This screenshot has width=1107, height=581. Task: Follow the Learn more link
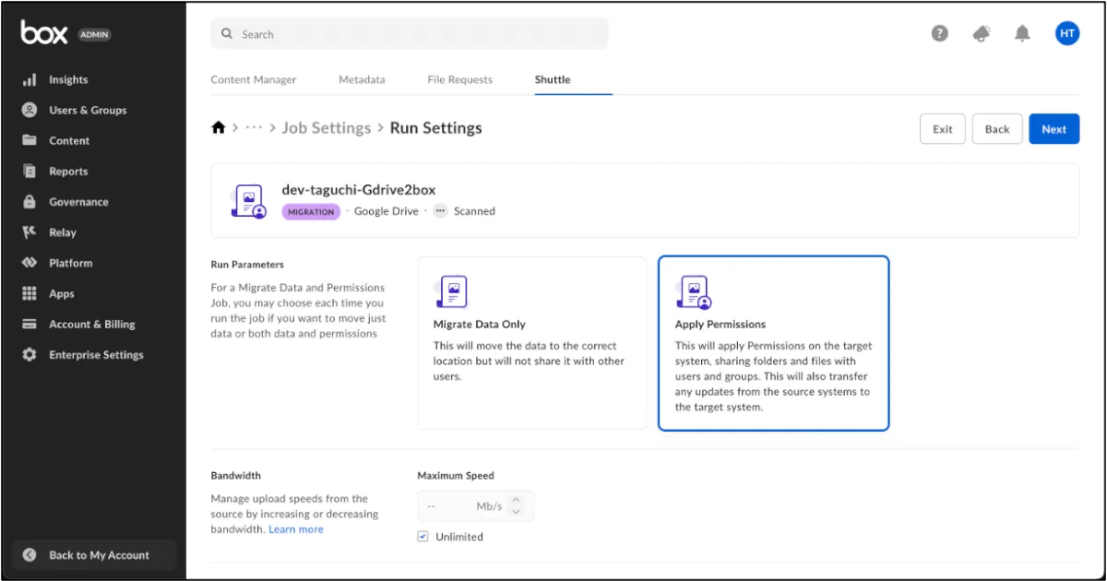coord(296,529)
